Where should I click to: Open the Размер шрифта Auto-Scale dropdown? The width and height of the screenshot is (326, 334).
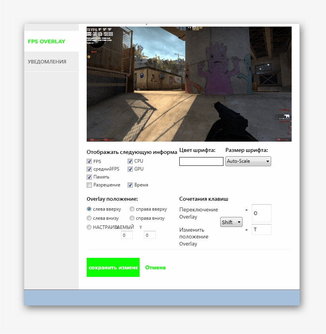pyautogui.click(x=248, y=161)
